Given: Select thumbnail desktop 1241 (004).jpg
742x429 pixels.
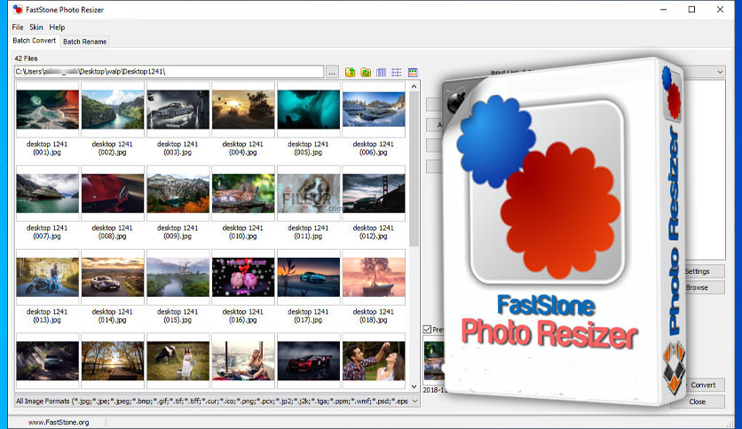Looking at the screenshot, I should [243, 110].
